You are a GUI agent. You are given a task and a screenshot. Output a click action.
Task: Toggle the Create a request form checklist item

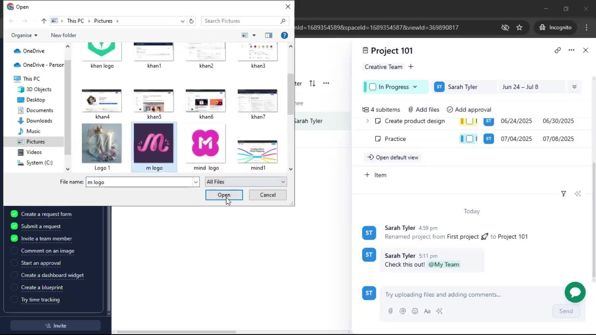pos(14,214)
